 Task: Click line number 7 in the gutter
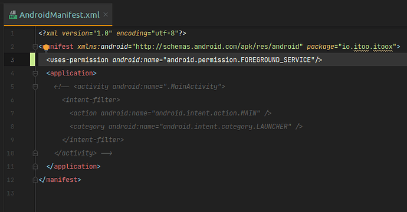click(12, 113)
